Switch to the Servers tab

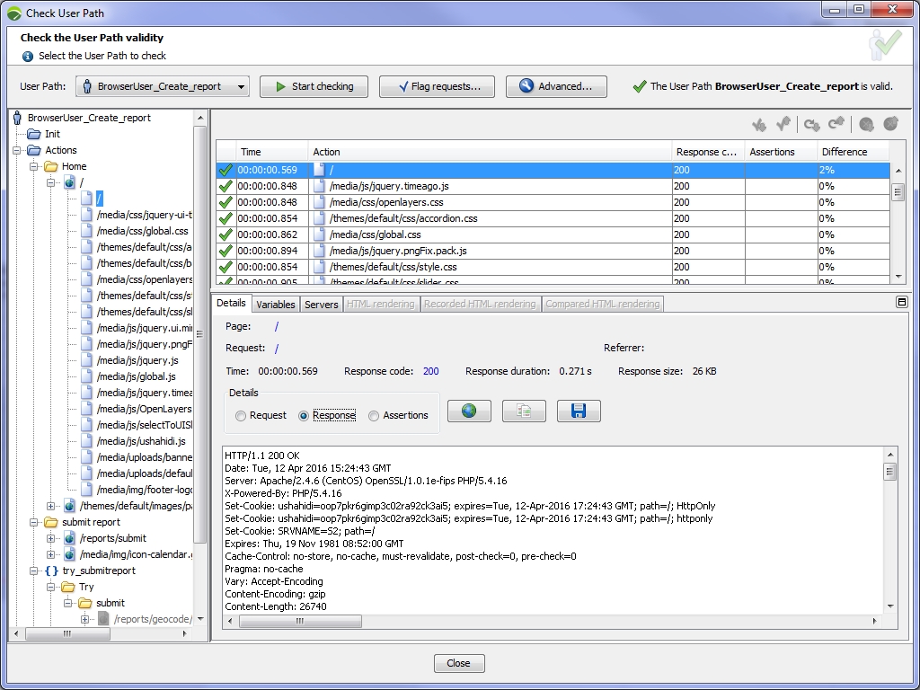click(321, 304)
